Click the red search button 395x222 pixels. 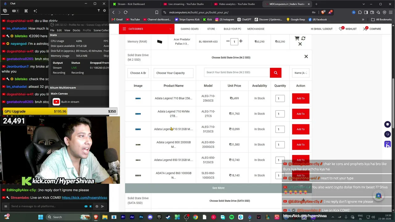click(x=276, y=73)
